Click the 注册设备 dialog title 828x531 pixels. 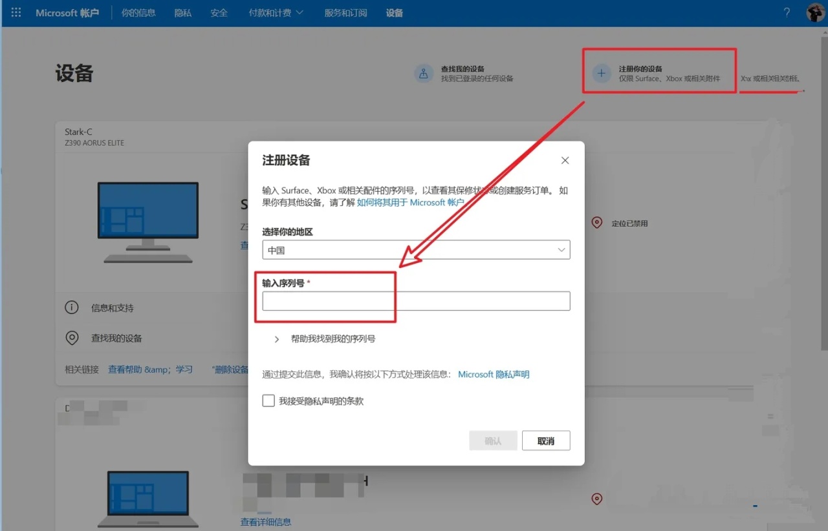point(286,160)
